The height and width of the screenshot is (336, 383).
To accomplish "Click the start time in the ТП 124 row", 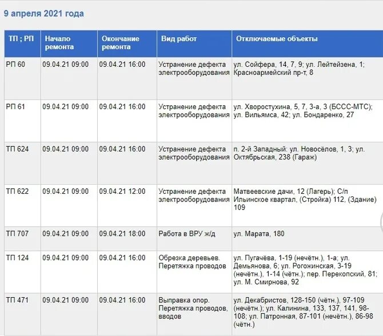I will click(x=69, y=272).
